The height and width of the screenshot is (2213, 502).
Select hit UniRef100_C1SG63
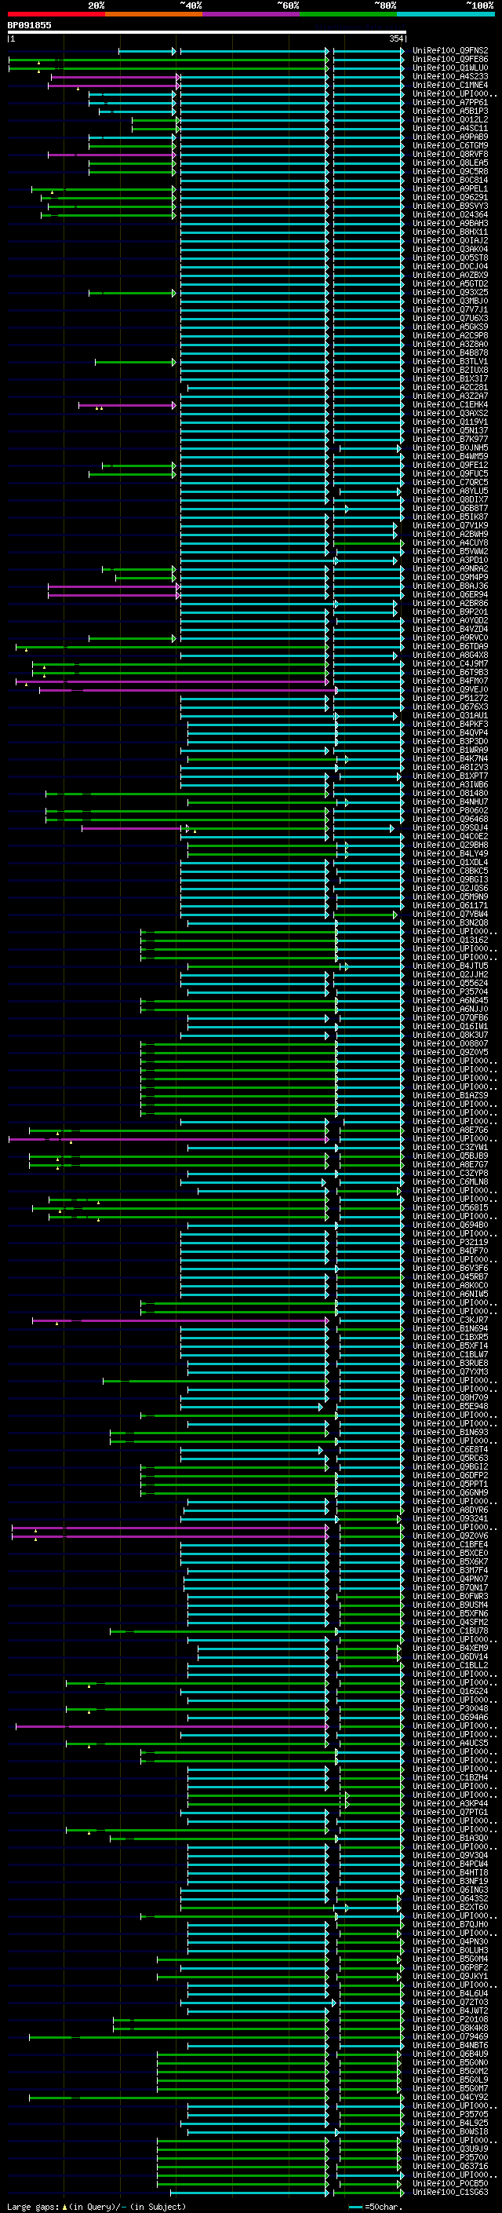point(449,2193)
